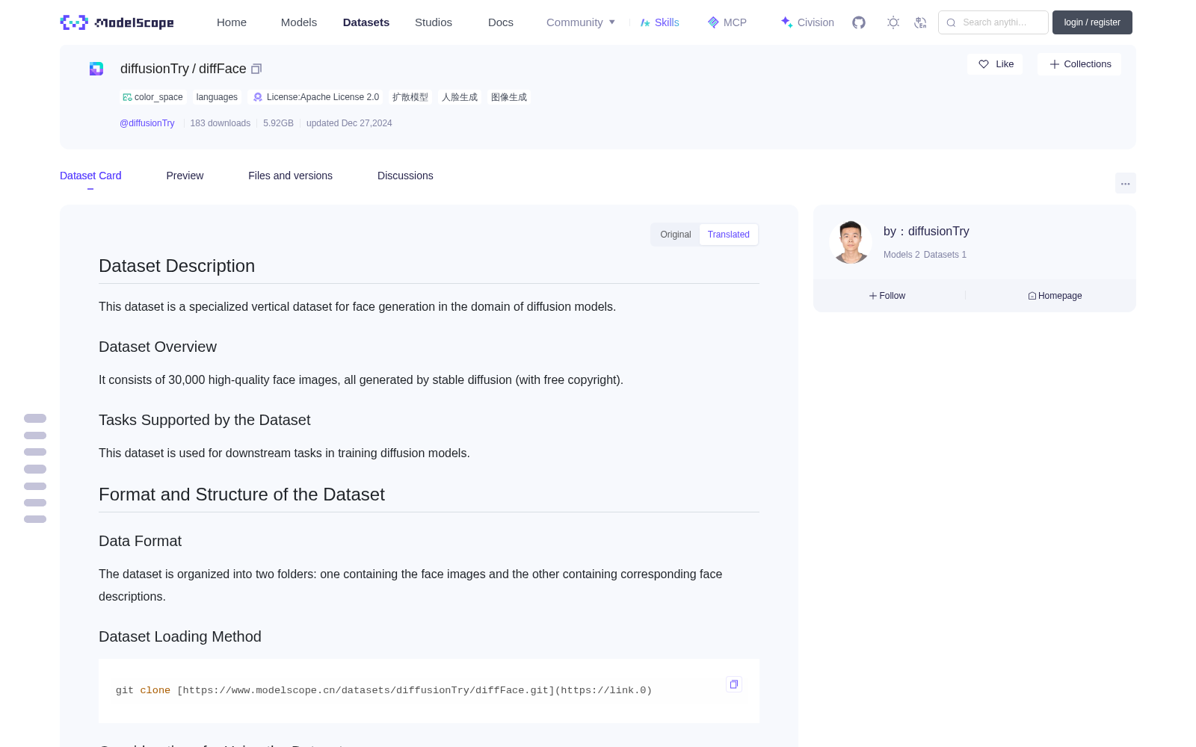This screenshot has width=1196, height=747.
Task: Click 'updated Dec 27,2024' text
Action: tap(349, 123)
